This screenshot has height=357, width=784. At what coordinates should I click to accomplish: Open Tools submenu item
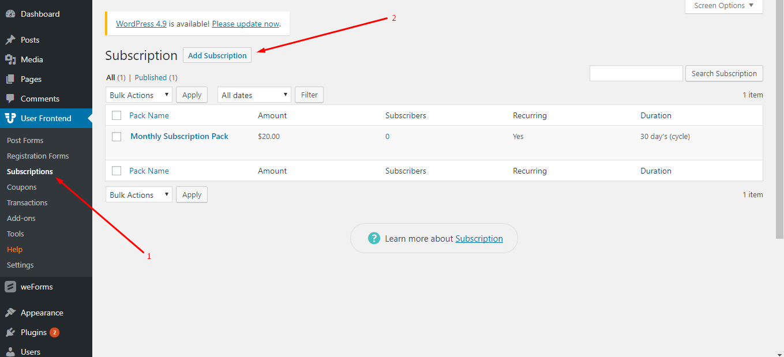[x=16, y=234]
